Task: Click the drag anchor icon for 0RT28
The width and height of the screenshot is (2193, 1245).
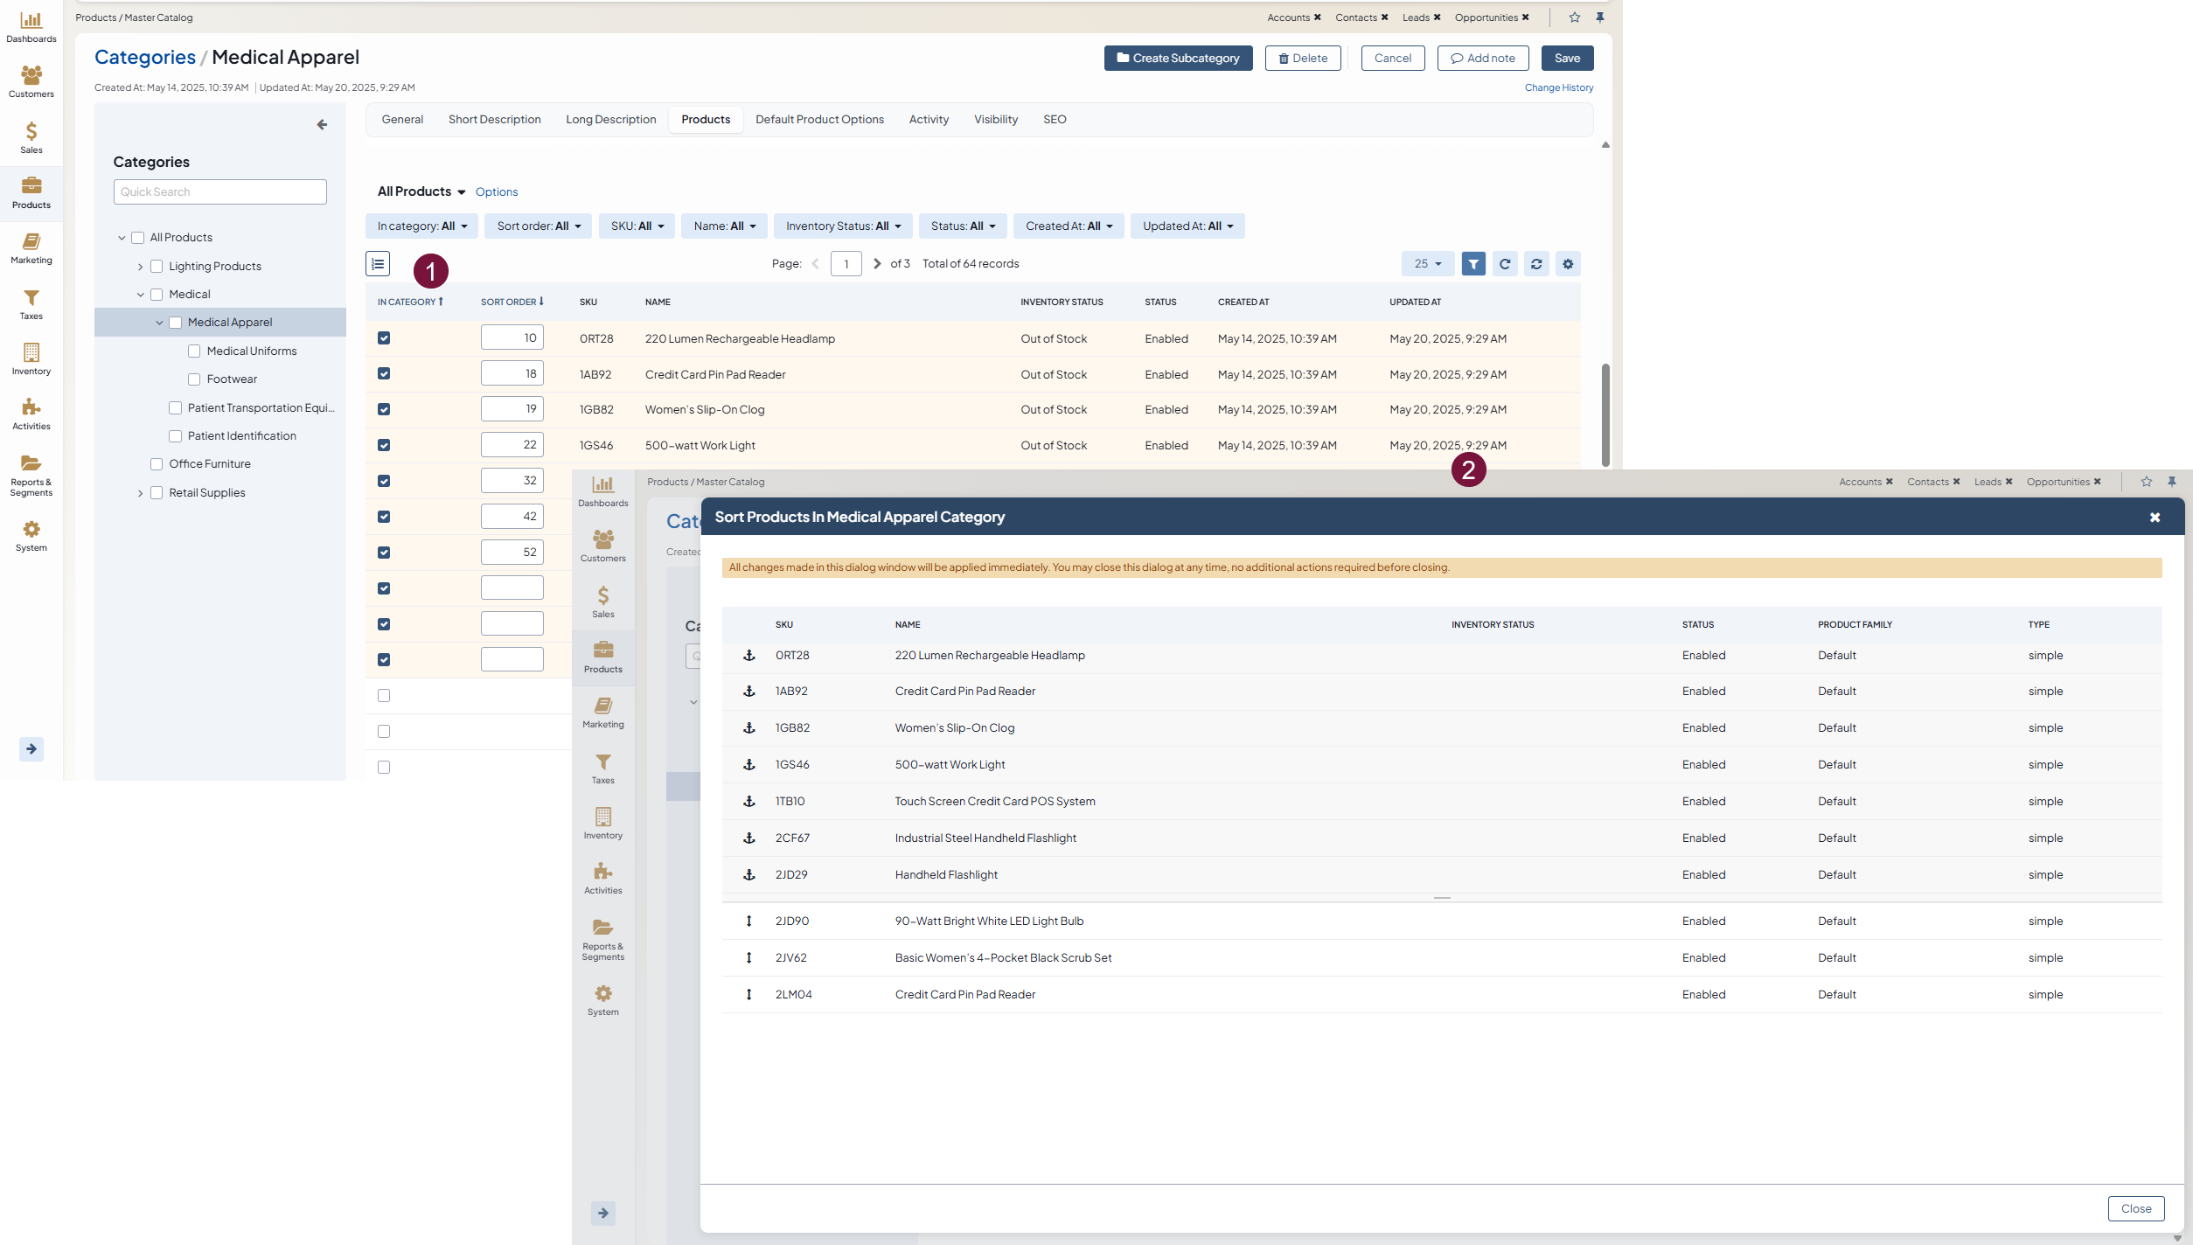Action: 749,655
